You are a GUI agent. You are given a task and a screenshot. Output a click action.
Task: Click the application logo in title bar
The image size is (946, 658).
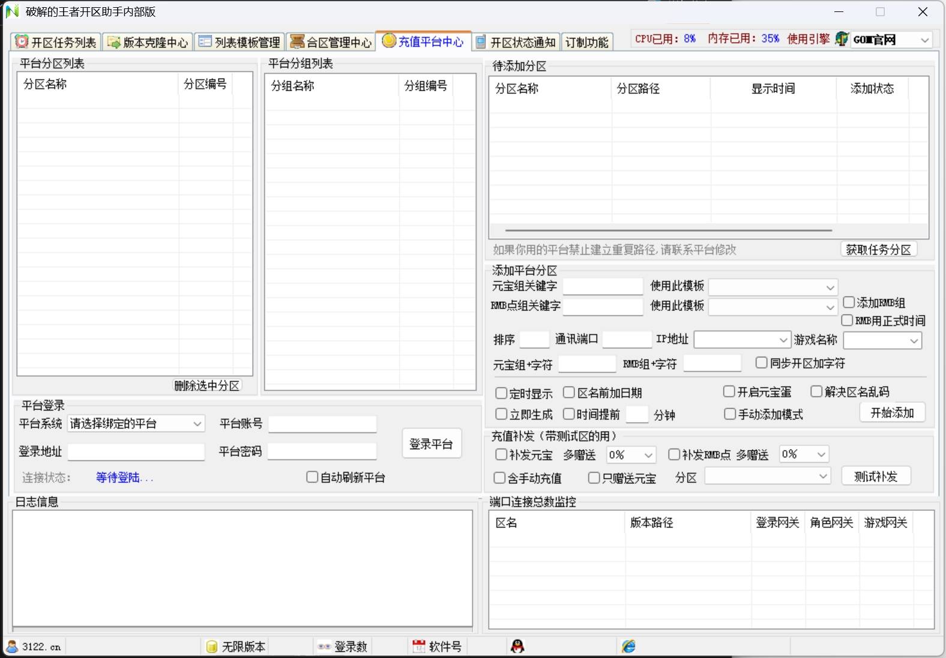pos(12,11)
